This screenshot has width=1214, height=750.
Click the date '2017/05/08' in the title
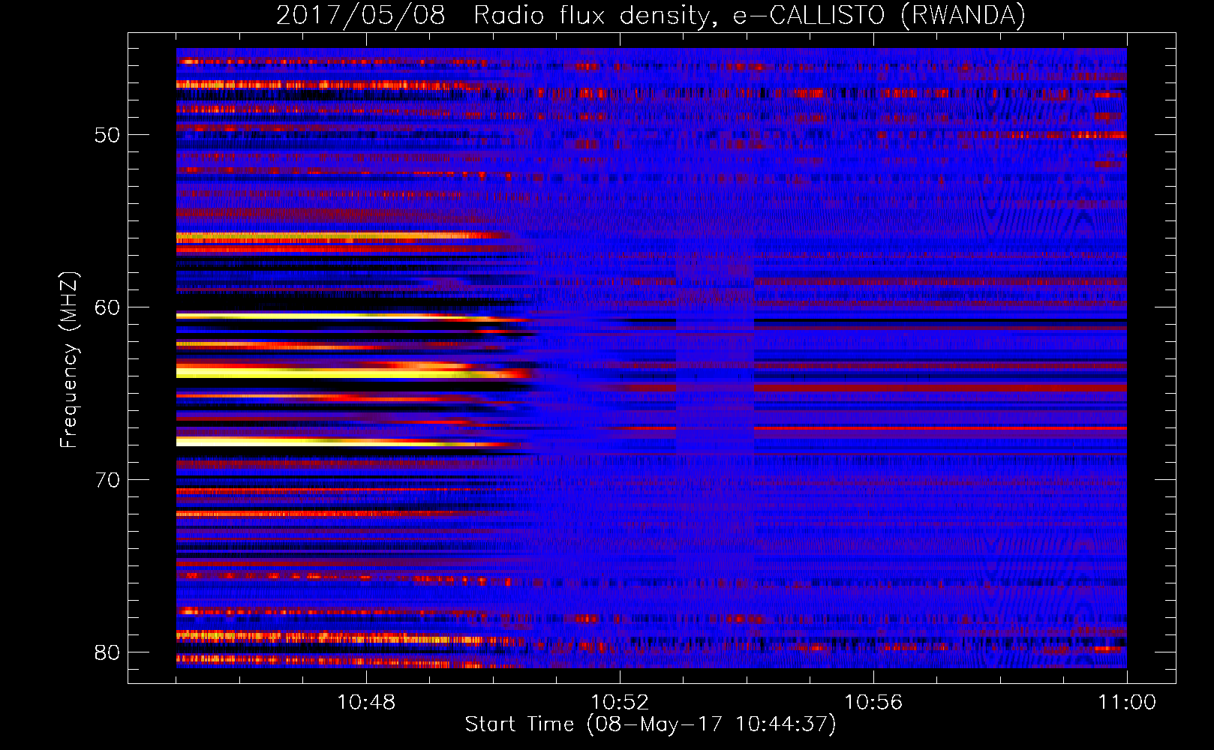pos(361,15)
